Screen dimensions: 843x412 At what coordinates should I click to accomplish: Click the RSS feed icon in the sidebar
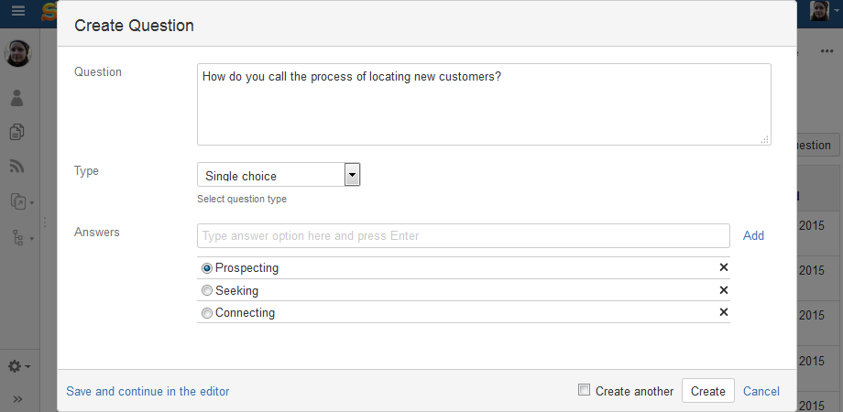tap(17, 167)
